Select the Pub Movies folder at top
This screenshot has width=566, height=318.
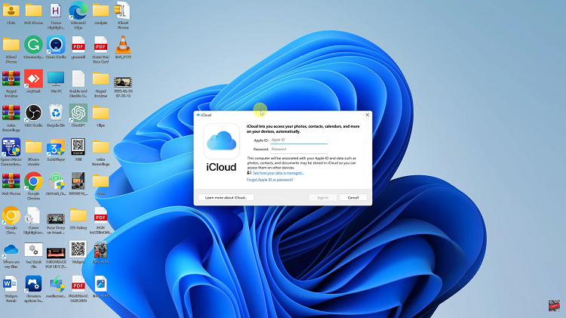33,14
